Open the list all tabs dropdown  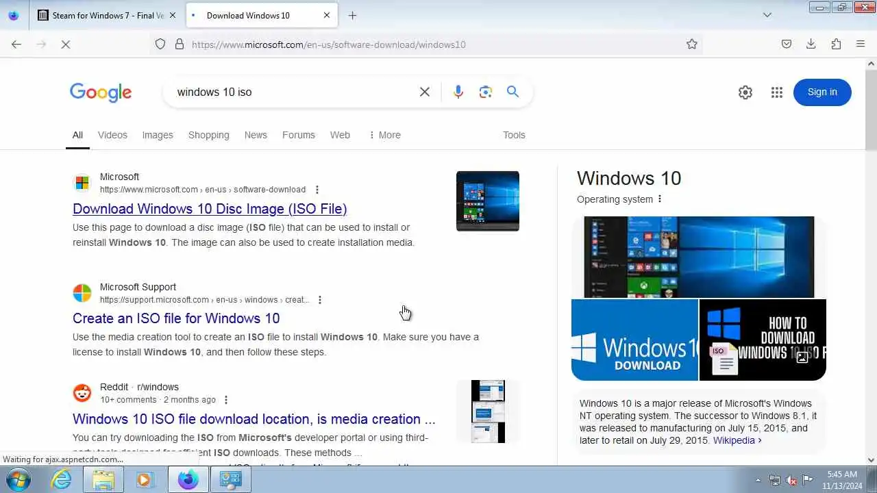click(x=767, y=15)
